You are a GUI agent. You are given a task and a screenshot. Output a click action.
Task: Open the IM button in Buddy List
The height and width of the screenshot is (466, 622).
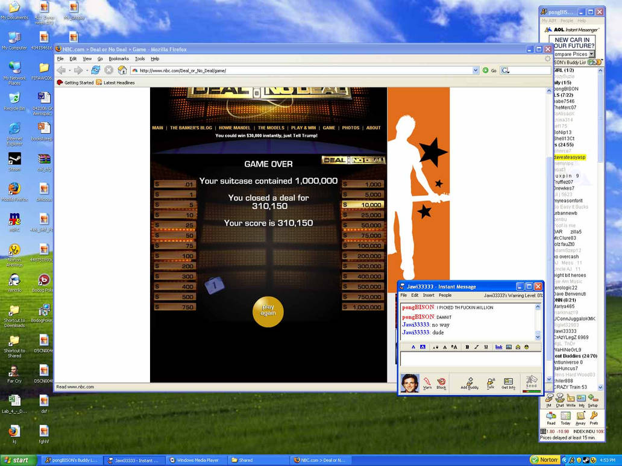click(549, 400)
